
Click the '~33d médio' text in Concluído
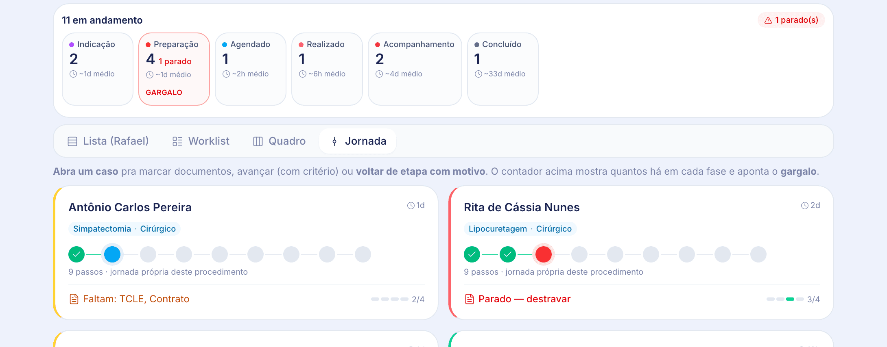click(x=505, y=74)
